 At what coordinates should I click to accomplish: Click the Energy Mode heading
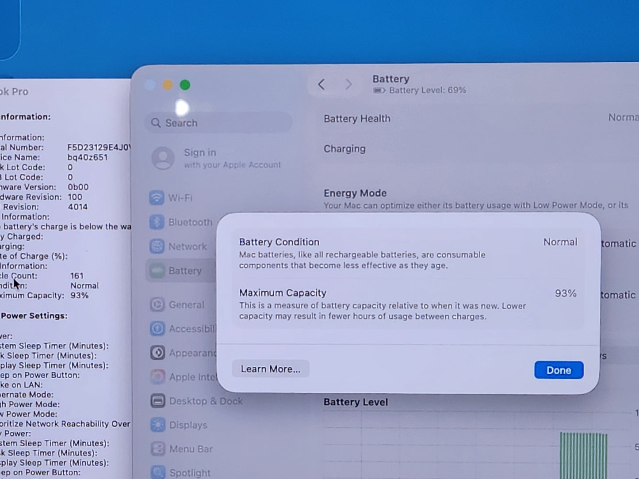coord(355,193)
